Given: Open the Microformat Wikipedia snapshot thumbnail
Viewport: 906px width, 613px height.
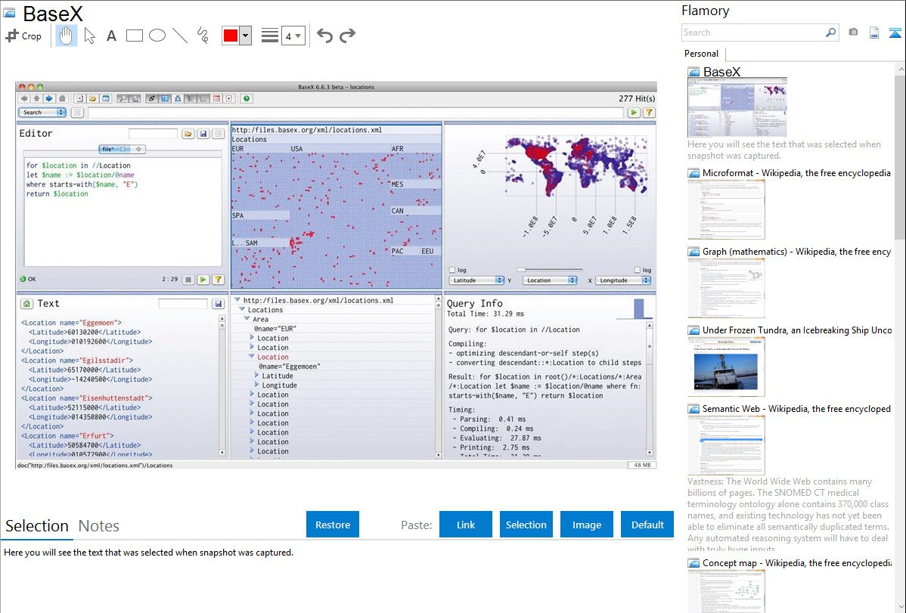Looking at the screenshot, I should coord(726,209).
